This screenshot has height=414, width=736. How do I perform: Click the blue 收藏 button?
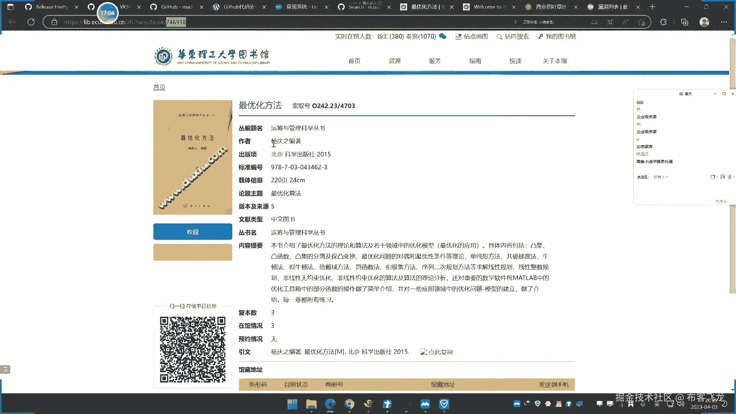coord(192,232)
